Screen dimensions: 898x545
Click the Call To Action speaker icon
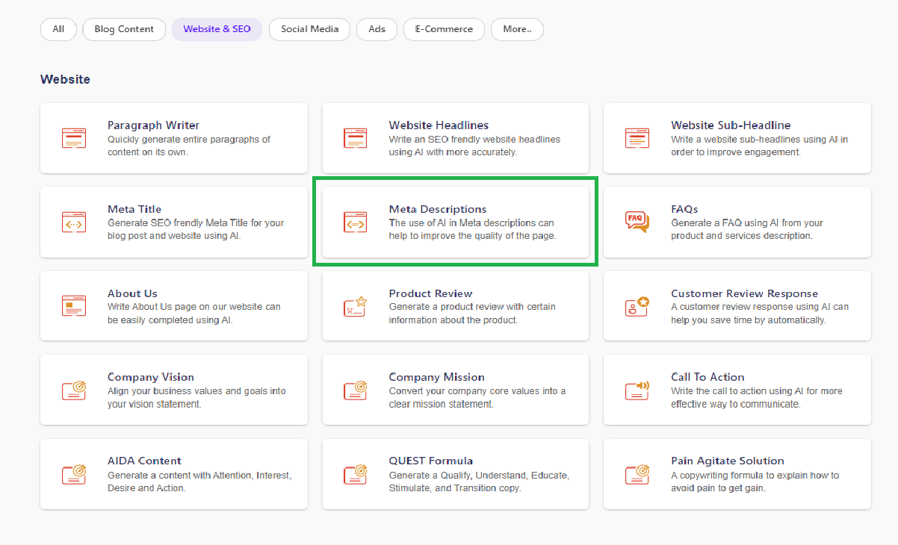click(637, 390)
